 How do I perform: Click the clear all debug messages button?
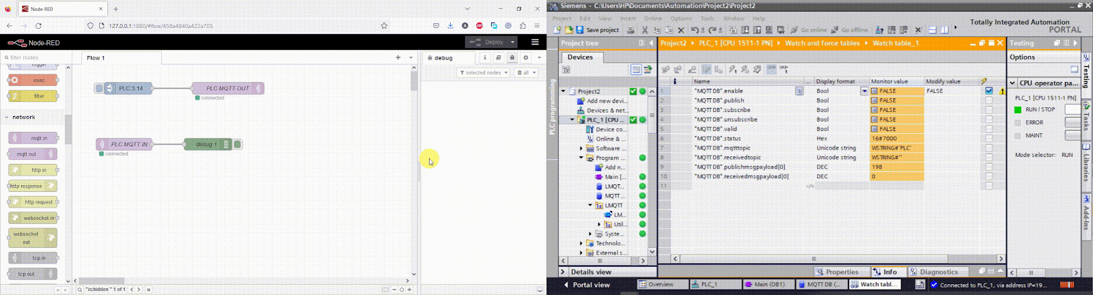(x=526, y=72)
